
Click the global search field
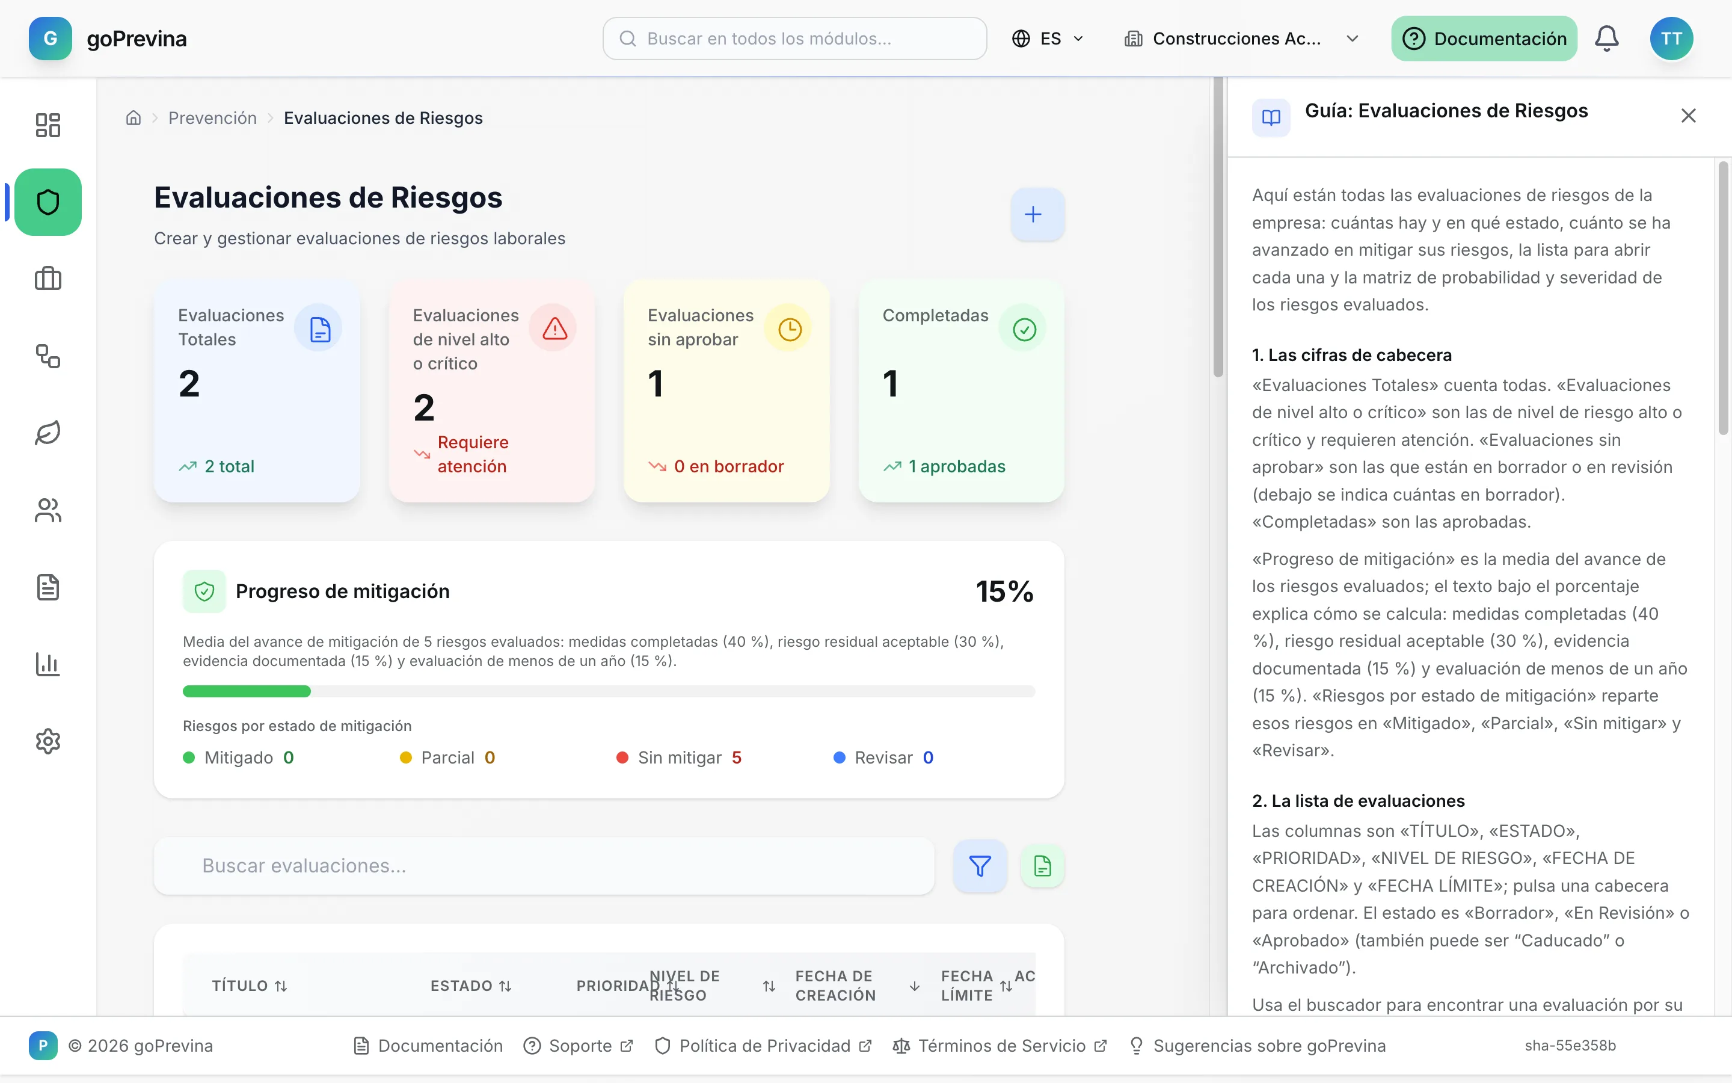[x=794, y=38]
